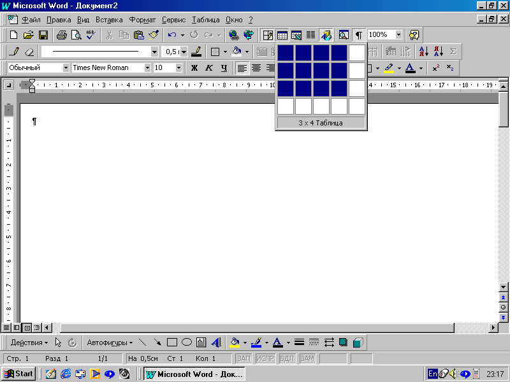Toggle Underline formatting
510x382 pixels.
tap(224, 68)
